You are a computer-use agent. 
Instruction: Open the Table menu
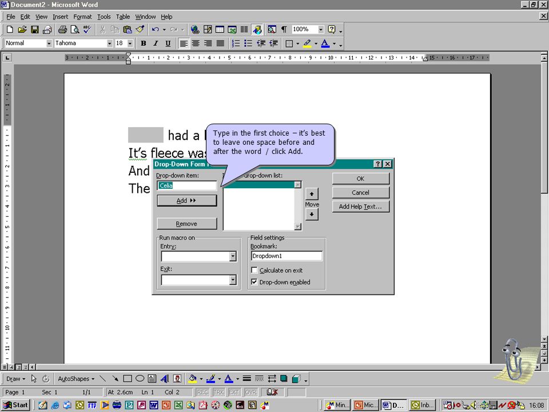(123, 17)
